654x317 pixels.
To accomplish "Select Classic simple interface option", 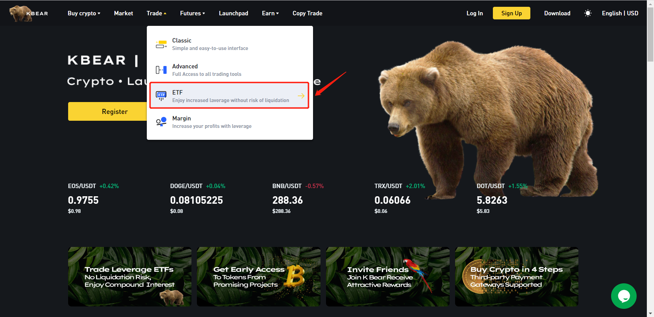I will (230, 44).
